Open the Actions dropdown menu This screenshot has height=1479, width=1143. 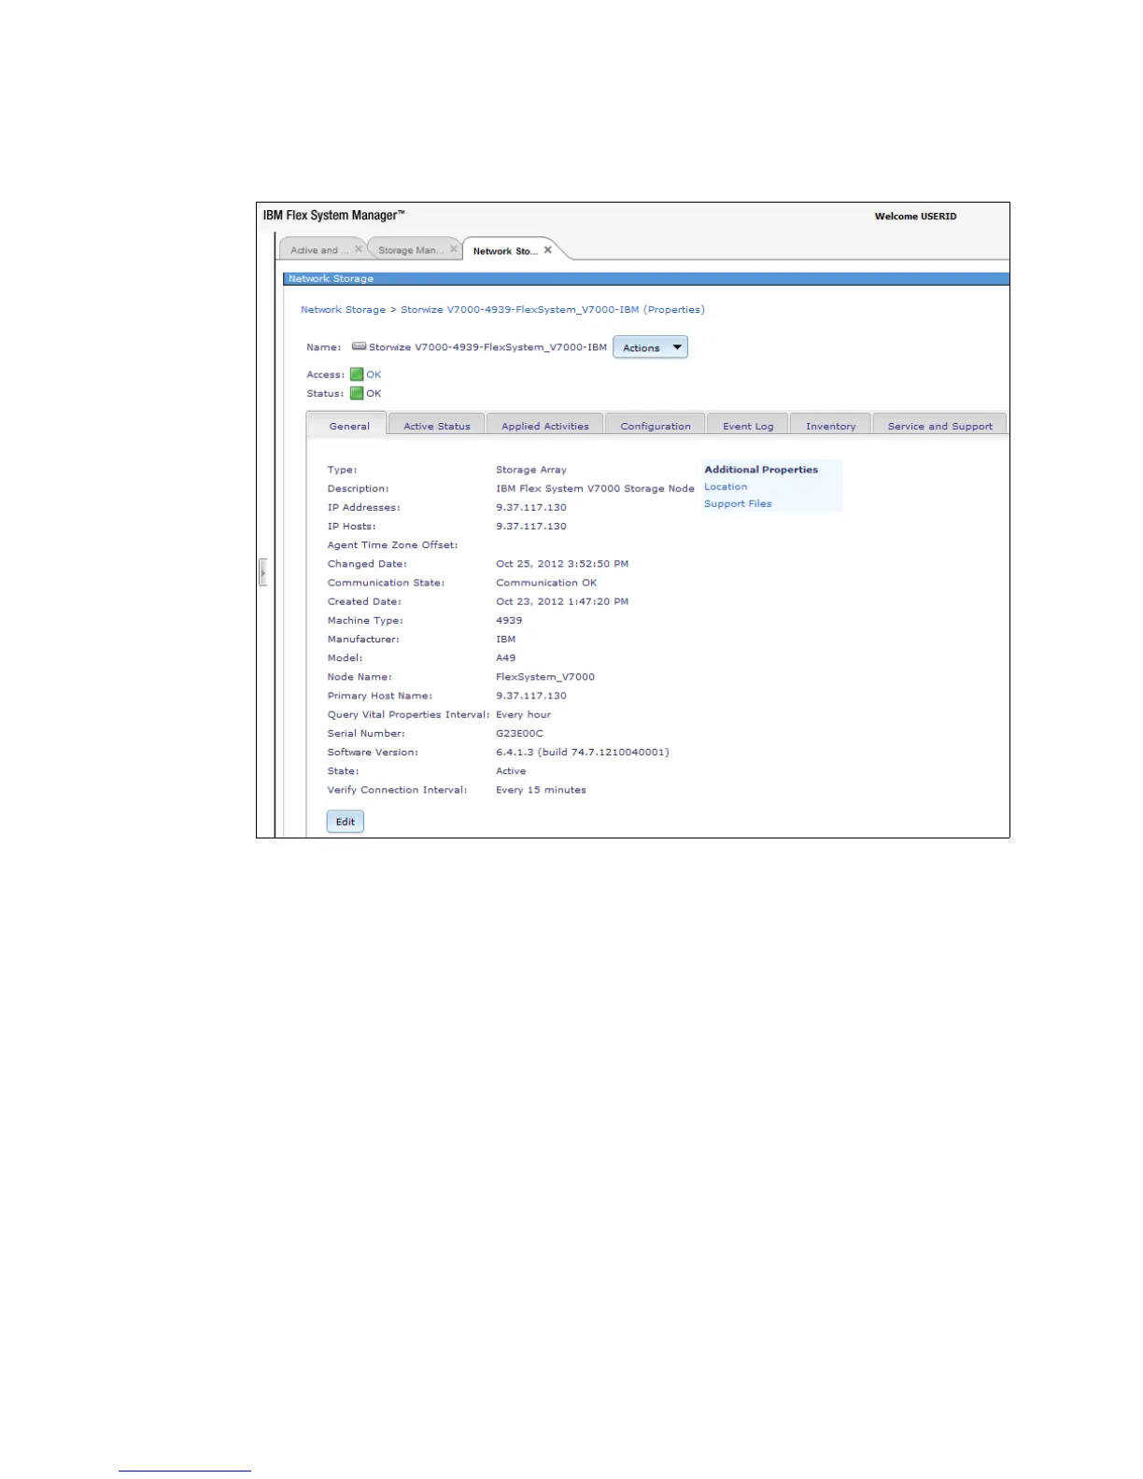point(650,347)
